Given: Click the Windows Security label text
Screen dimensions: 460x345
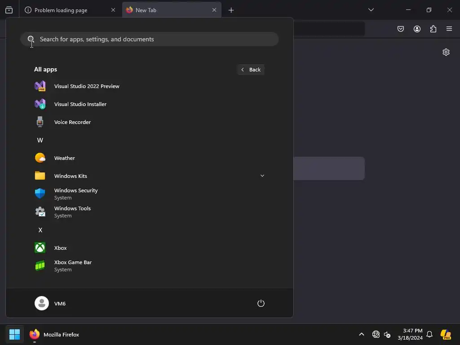Looking at the screenshot, I should click(x=75, y=190).
